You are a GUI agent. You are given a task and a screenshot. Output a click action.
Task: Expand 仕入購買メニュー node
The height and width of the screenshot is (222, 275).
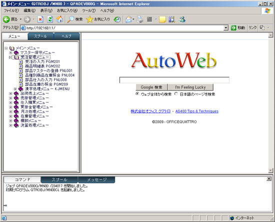pos(10,102)
